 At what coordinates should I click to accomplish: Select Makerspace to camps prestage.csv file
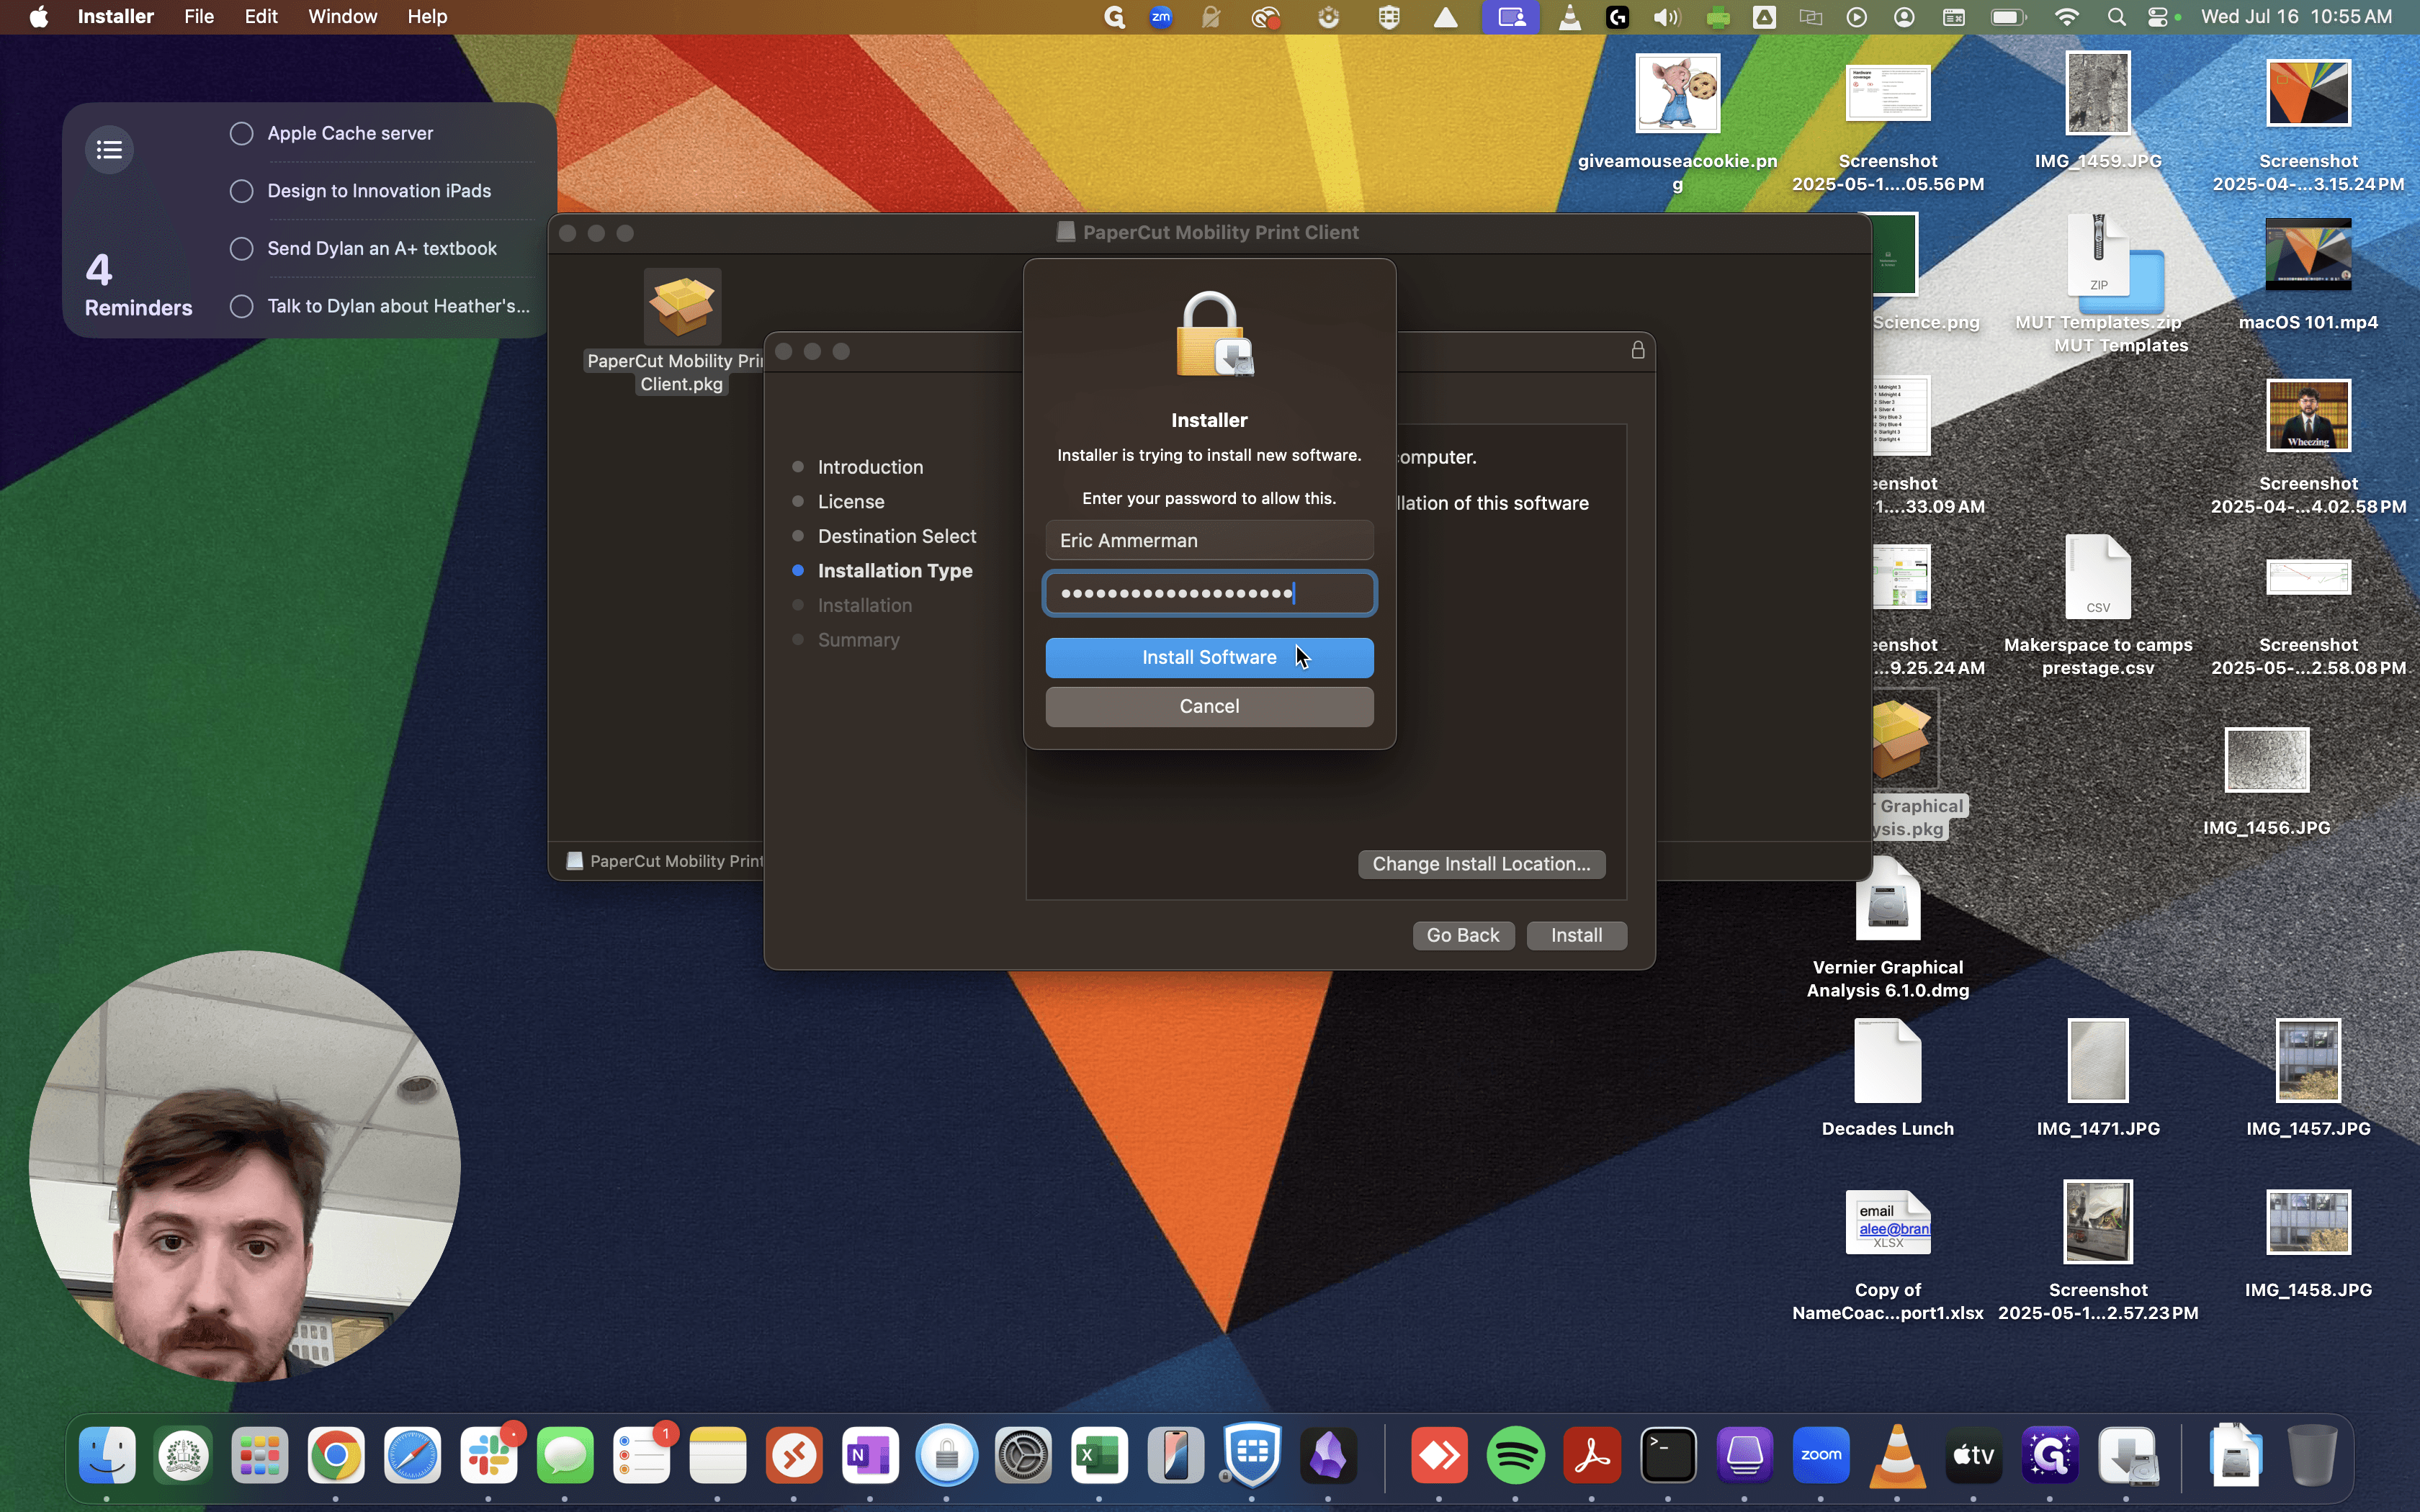[x=2098, y=577]
